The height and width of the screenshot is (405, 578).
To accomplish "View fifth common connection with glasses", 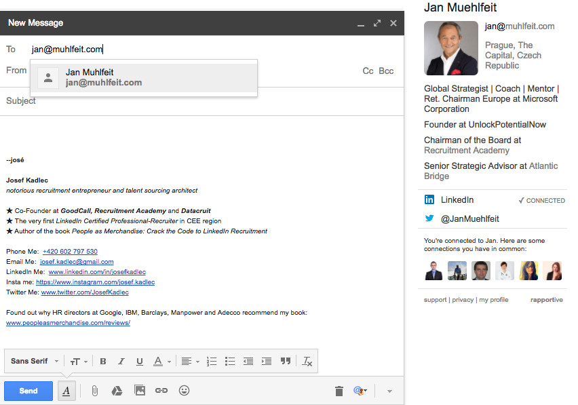I will pyautogui.click(x=528, y=271).
